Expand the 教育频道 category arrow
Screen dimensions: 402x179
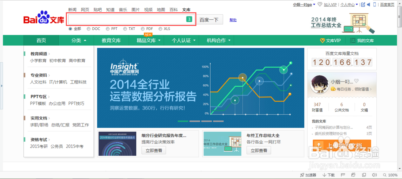point(49,54)
